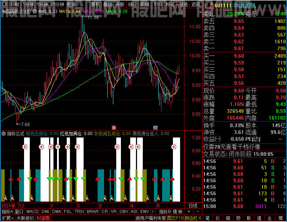Select the 1分钟 period

28,4
